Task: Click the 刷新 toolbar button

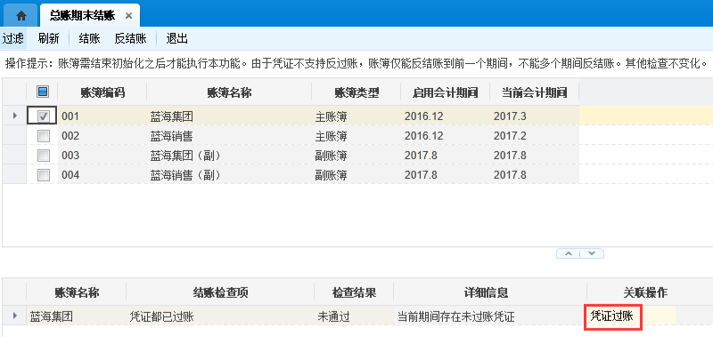Action: pyautogui.click(x=49, y=38)
